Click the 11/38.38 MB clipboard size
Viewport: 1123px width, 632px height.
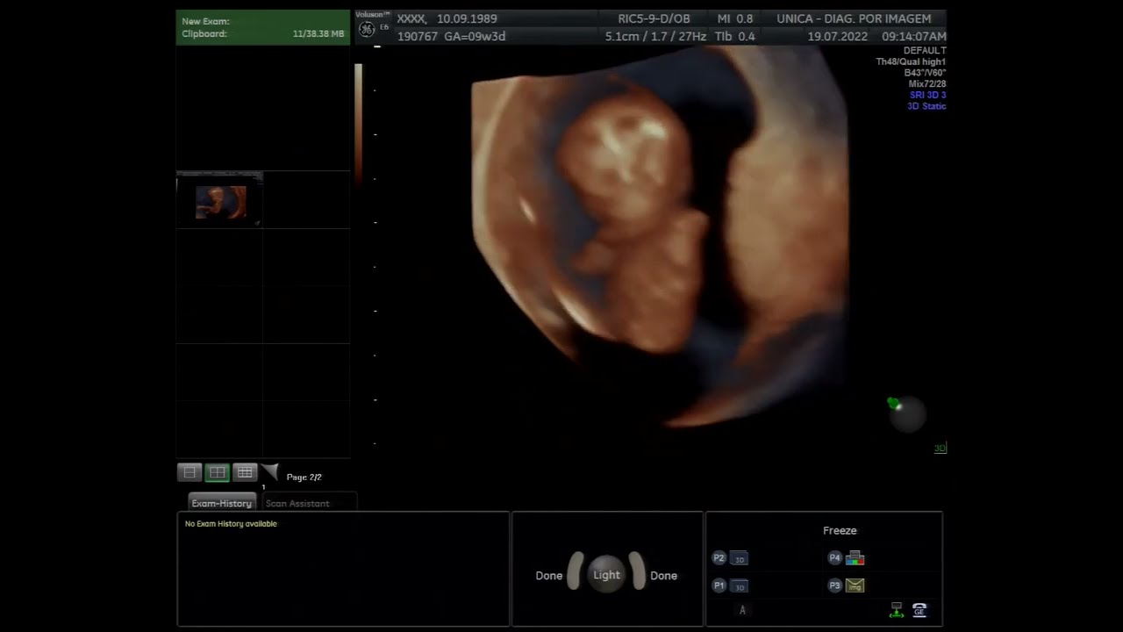[x=318, y=34]
